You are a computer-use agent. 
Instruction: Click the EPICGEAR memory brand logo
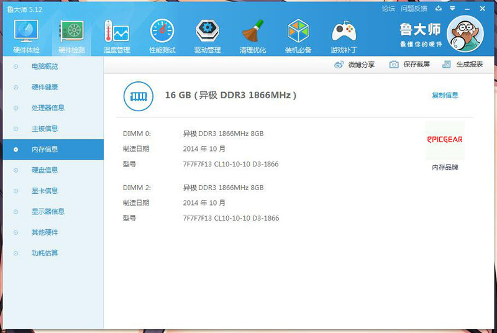click(445, 140)
